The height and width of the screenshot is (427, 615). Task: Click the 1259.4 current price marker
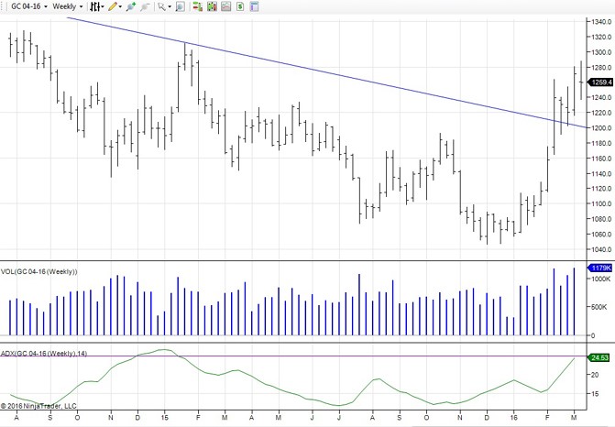point(601,82)
